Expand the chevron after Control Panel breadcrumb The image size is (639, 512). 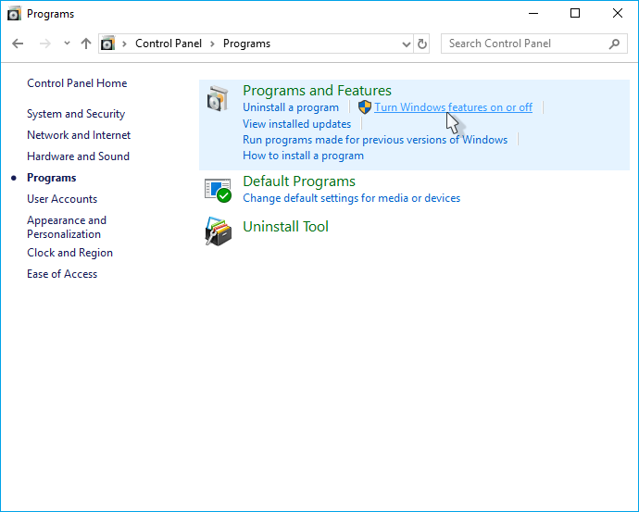pos(212,44)
